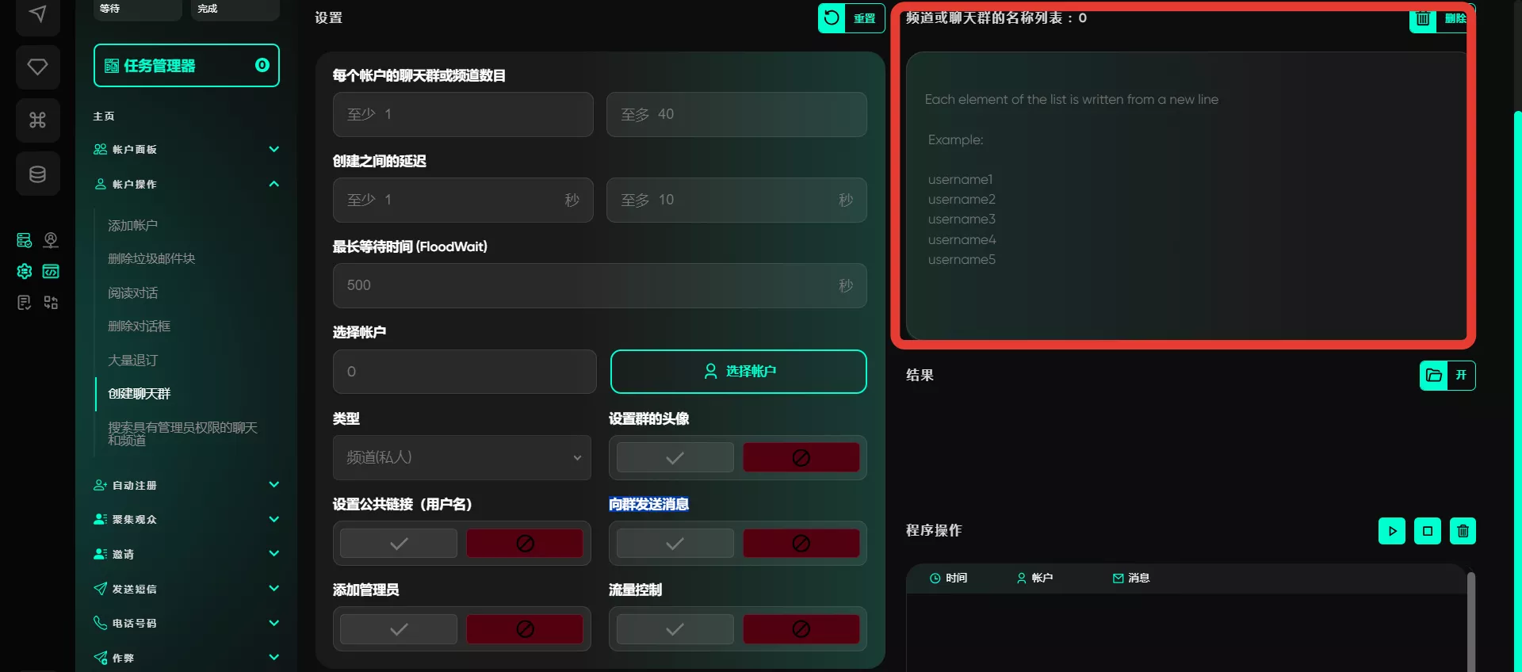Enable 添加管理员 checkmark toggle

[399, 629]
